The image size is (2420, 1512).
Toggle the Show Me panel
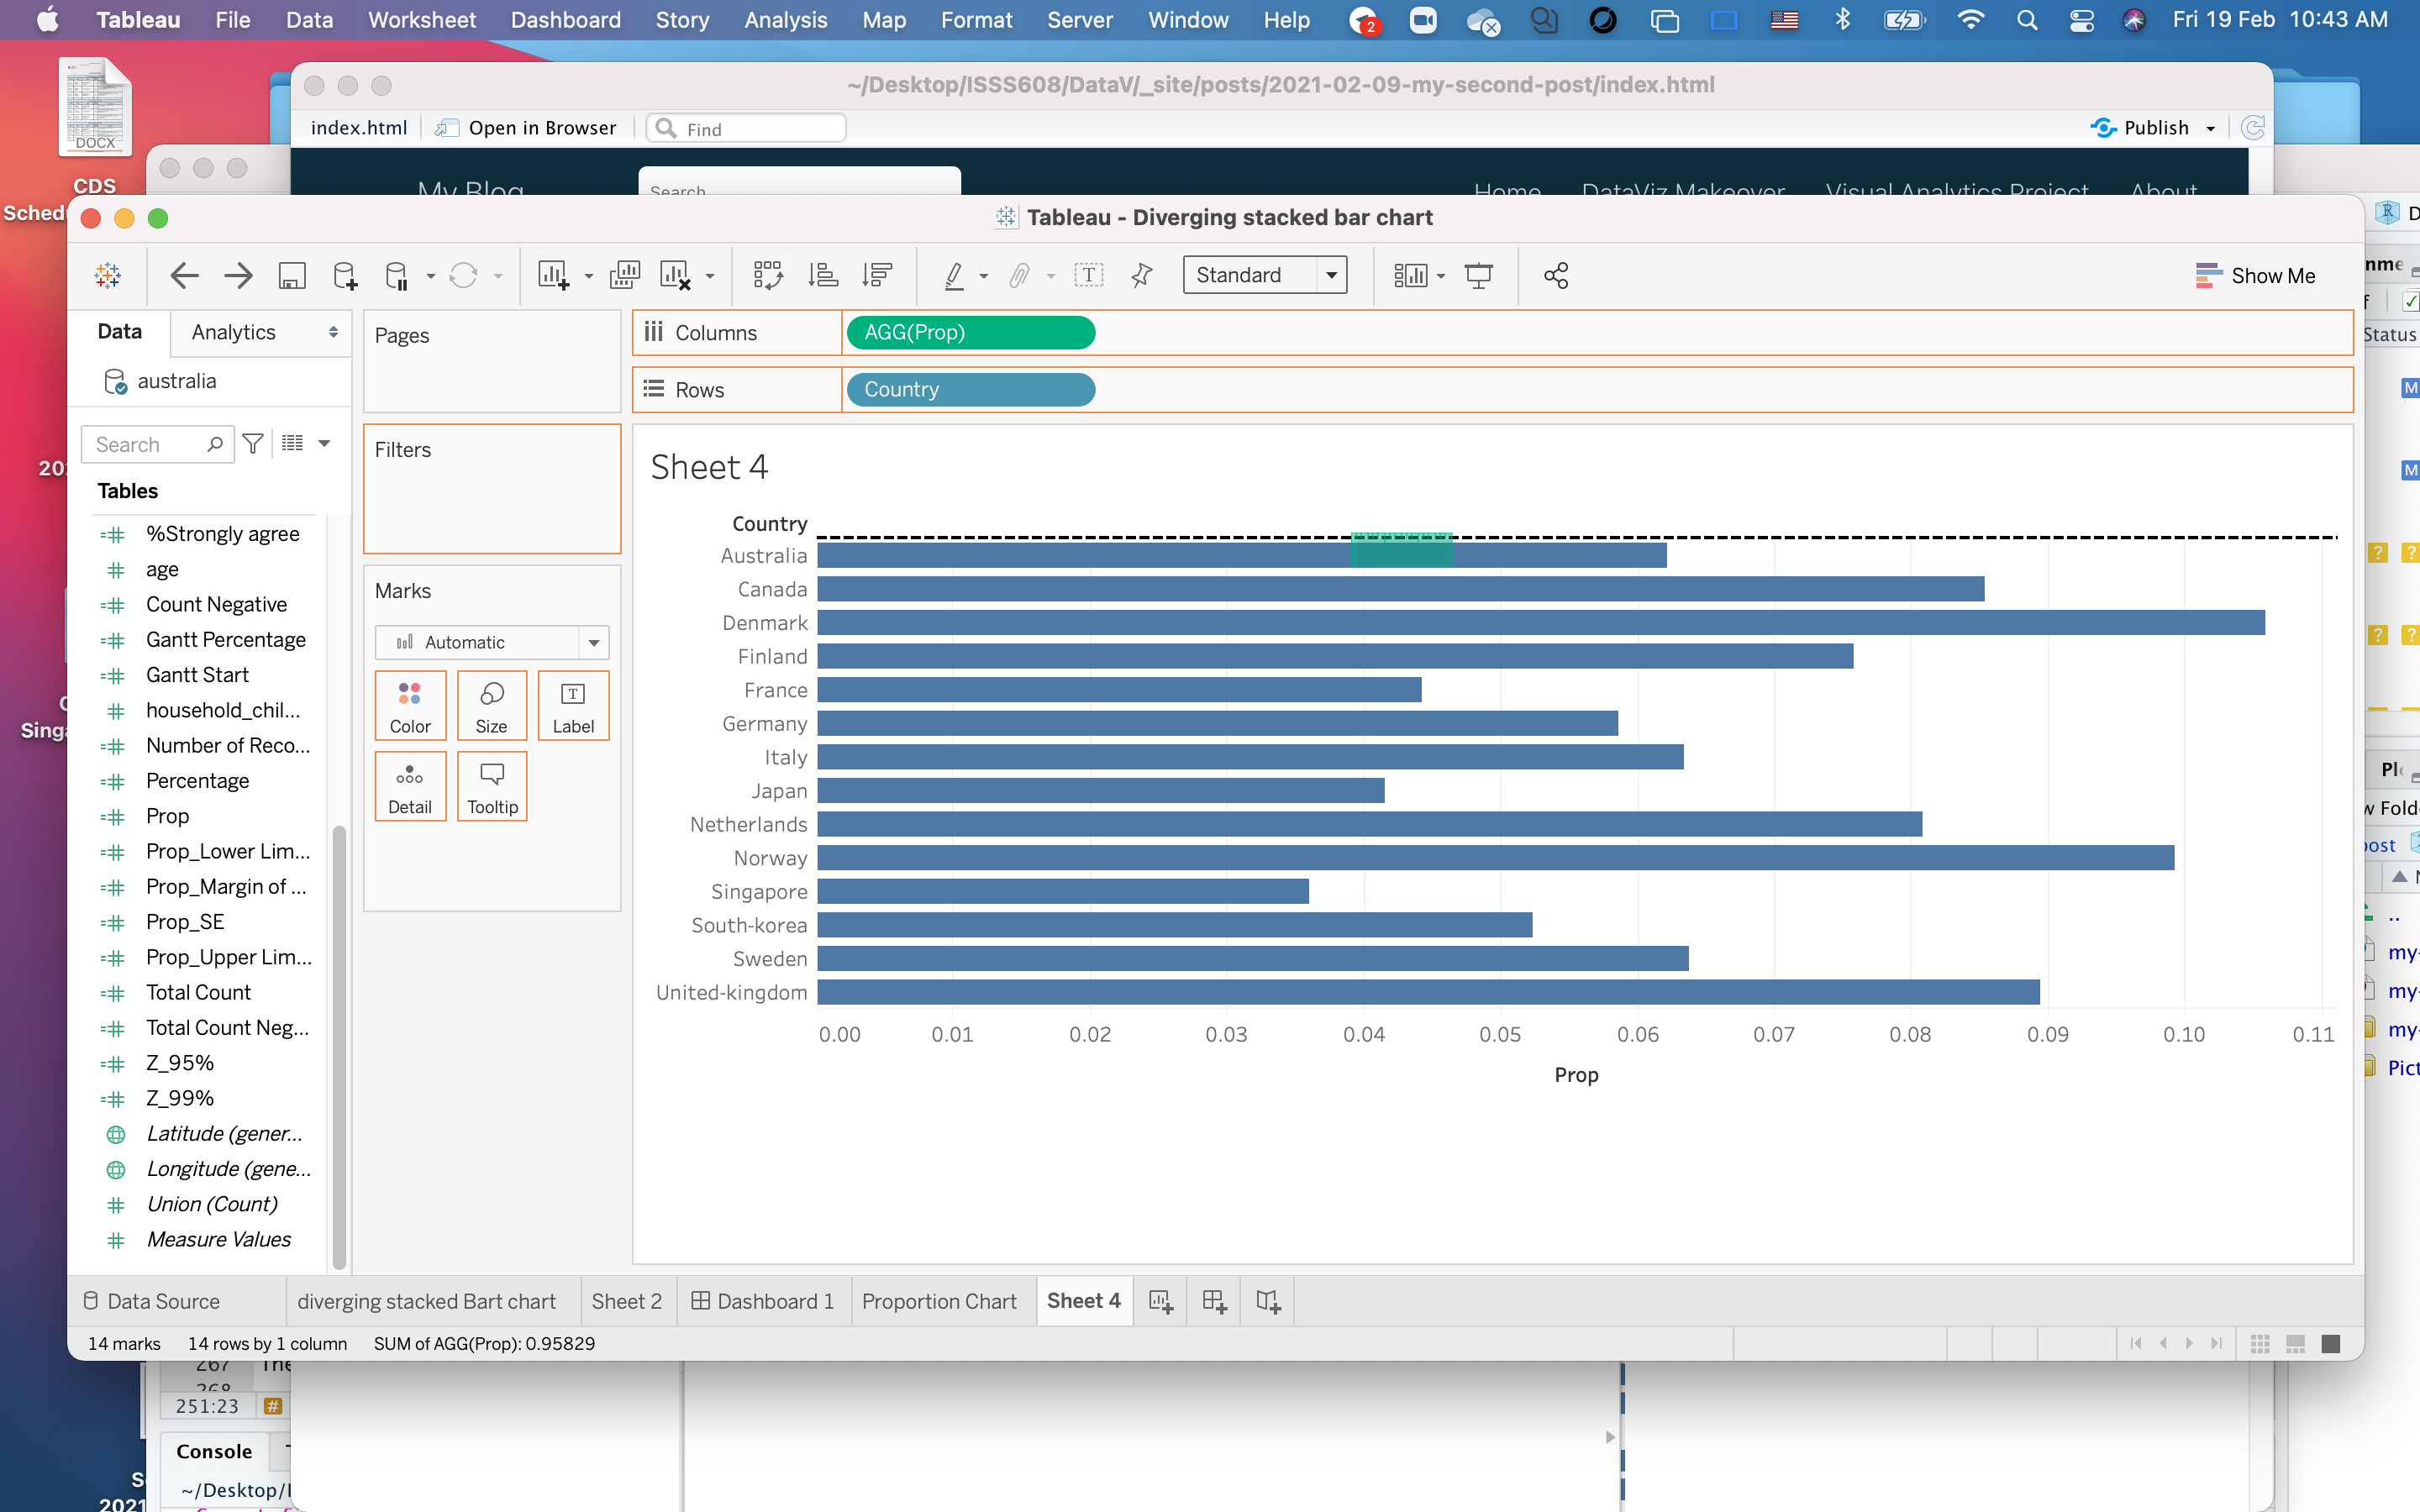coord(2255,275)
